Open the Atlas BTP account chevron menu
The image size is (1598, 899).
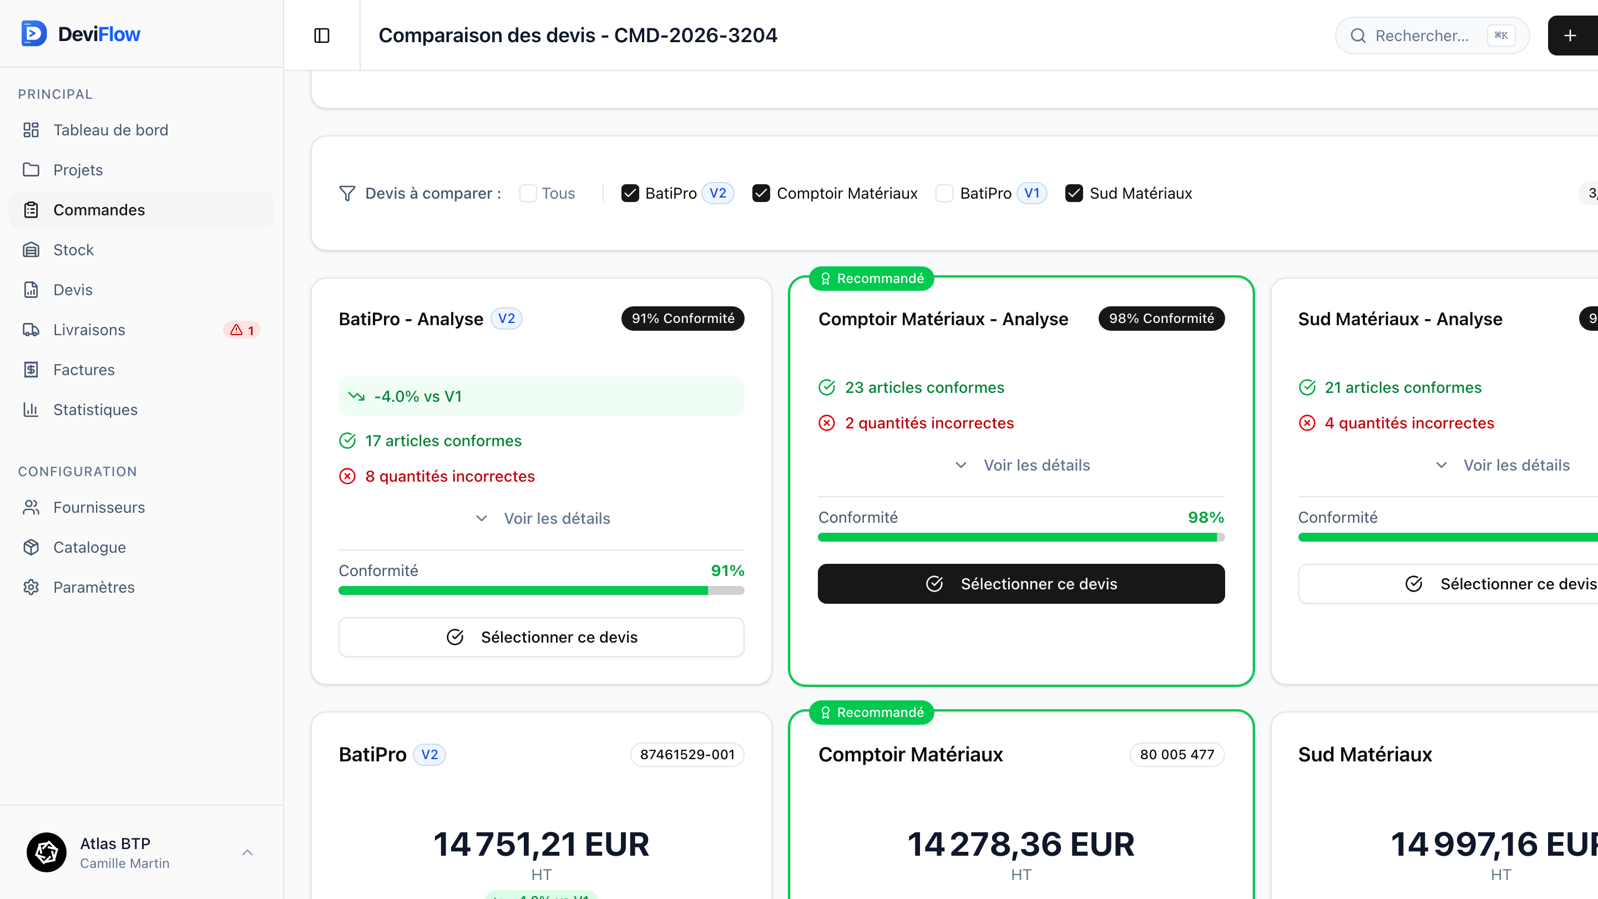point(247,852)
